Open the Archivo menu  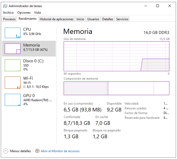[8, 13]
